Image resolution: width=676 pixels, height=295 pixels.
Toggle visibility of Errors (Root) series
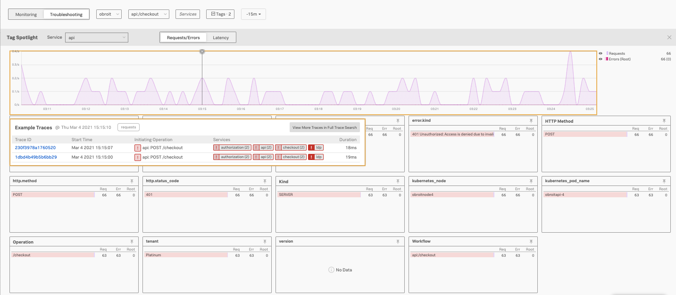coord(601,59)
